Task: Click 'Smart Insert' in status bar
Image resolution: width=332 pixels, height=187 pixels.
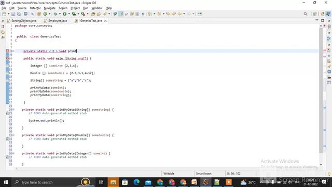Action: pyautogui.click(x=203, y=173)
